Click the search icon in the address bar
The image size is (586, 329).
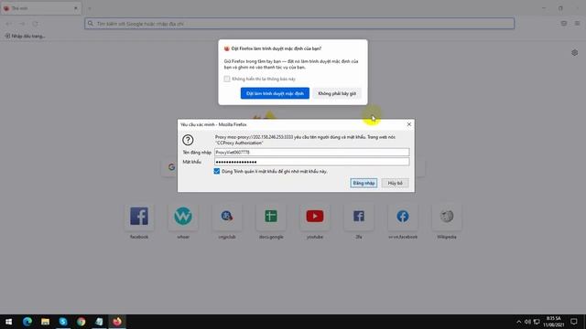(x=91, y=24)
